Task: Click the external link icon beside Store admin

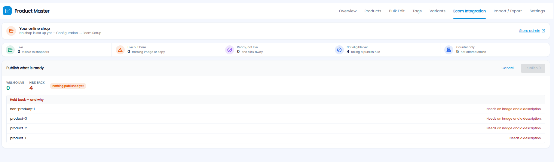Action: (x=543, y=31)
